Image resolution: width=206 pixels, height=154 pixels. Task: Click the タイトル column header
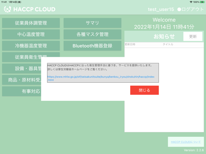tap(168, 44)
